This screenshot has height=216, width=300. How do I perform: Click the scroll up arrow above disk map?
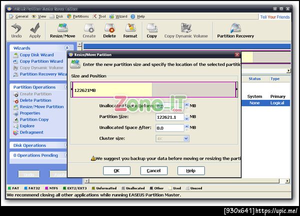(80, 45)
